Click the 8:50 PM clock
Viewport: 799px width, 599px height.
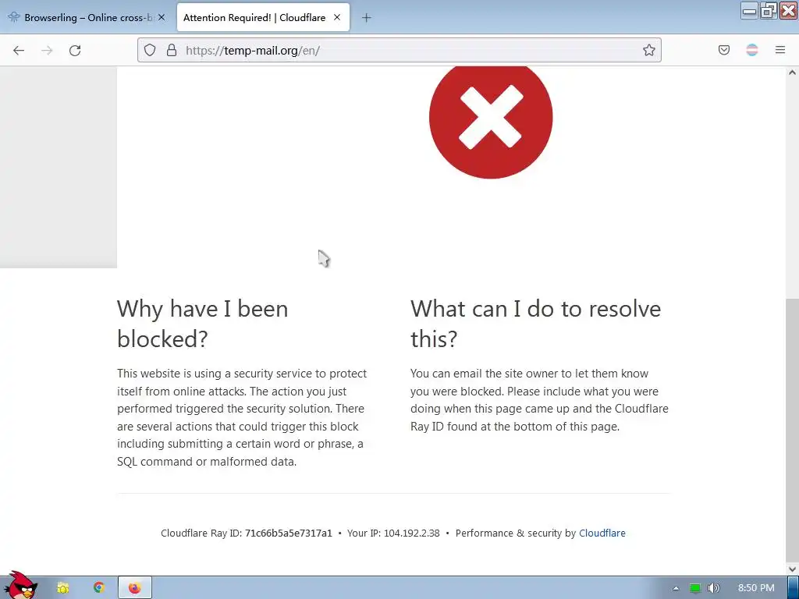[756, 588]
